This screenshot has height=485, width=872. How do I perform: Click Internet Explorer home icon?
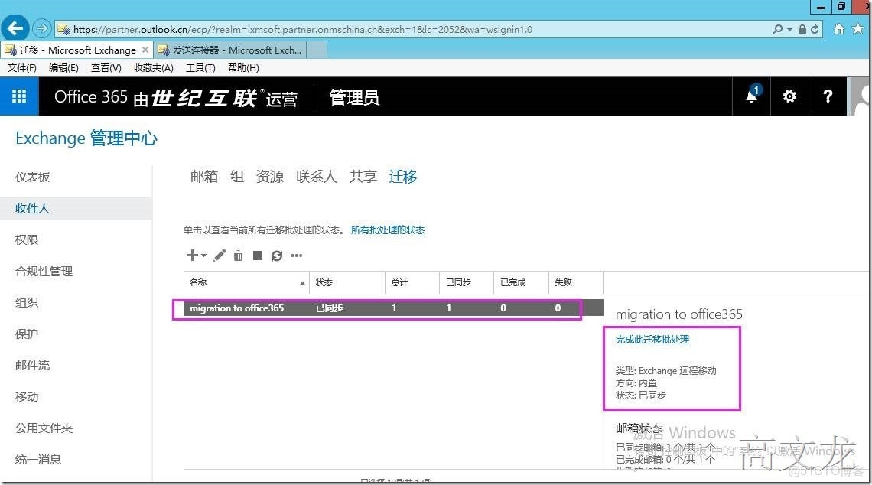[841, 29]
